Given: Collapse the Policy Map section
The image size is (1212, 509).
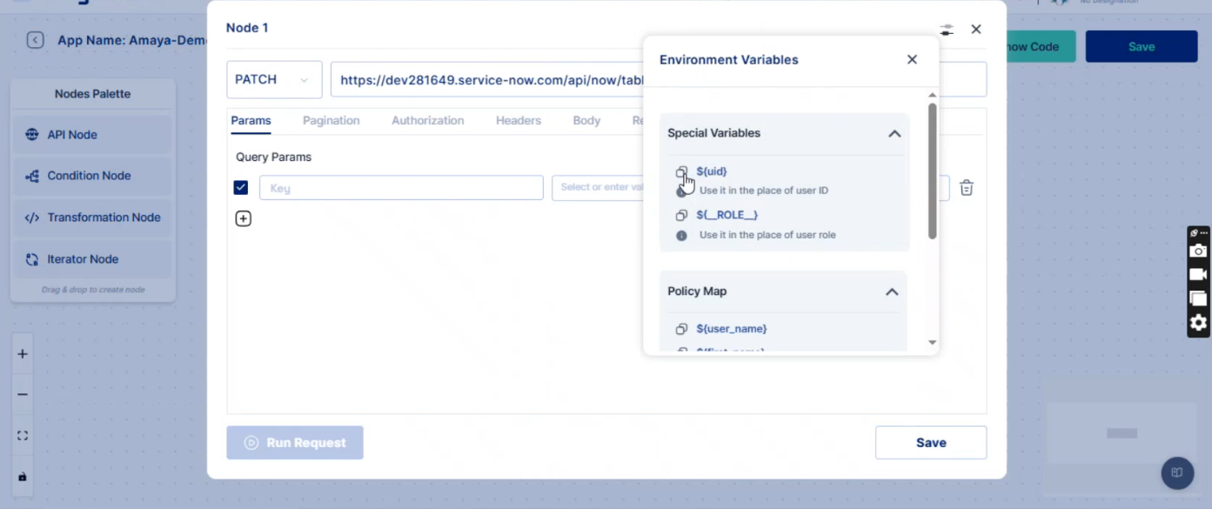Looking at the screenshot, I should click(892, 291).
